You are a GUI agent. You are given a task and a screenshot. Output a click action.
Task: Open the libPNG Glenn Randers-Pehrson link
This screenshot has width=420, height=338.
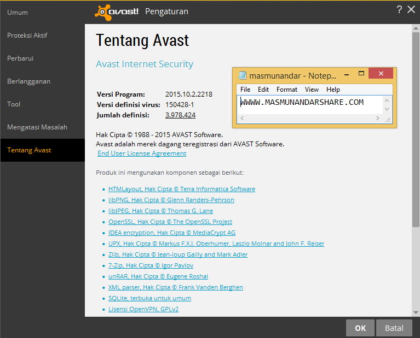[x=171, y=200]
